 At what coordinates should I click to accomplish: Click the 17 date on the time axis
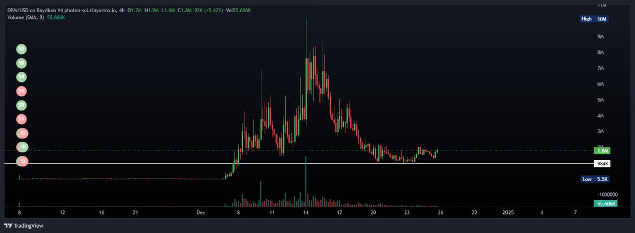[340, 212]
